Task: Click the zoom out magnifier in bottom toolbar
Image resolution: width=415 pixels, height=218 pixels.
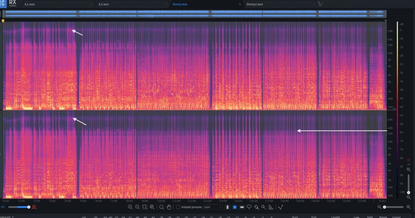Action: point(137,207)
